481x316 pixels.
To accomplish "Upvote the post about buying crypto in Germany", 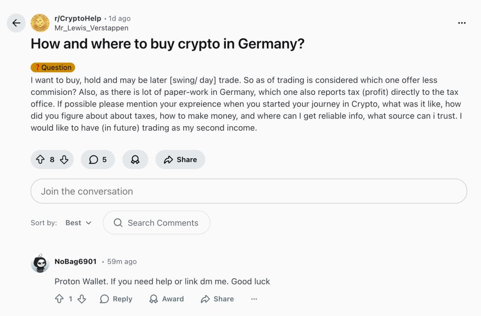I will point(40,159).
